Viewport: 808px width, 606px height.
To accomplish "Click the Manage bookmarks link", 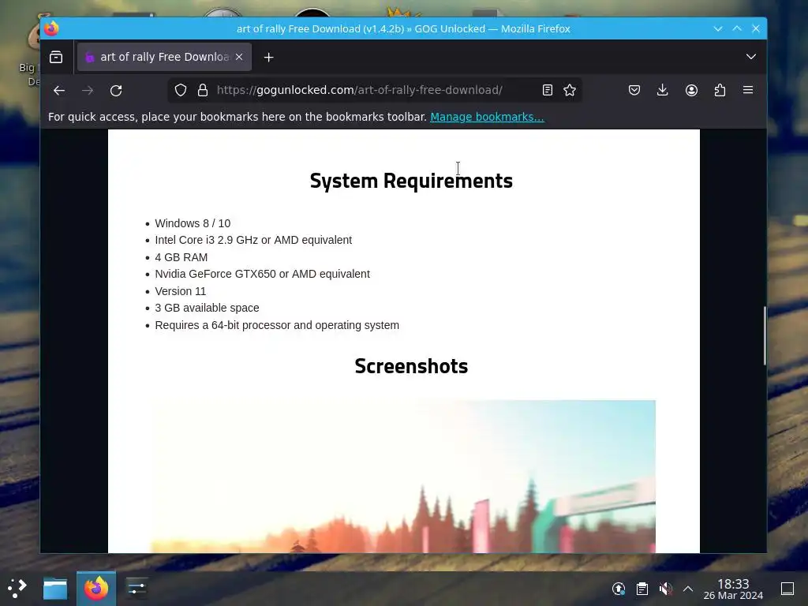I will [x=487, y=117].
